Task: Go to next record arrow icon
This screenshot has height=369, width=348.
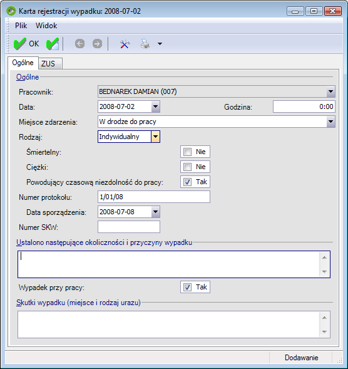Action: coord(97,44)
